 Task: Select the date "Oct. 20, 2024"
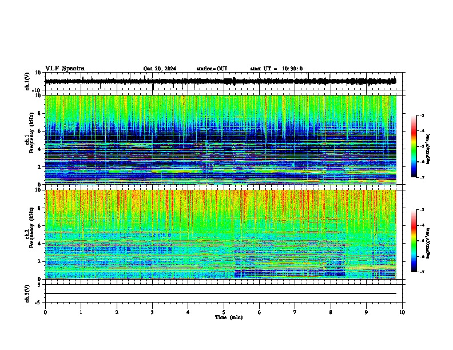point(160,69)
